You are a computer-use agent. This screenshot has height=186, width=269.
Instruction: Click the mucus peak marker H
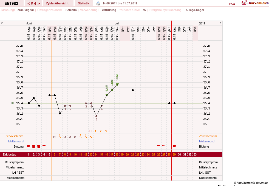[90, 131]
